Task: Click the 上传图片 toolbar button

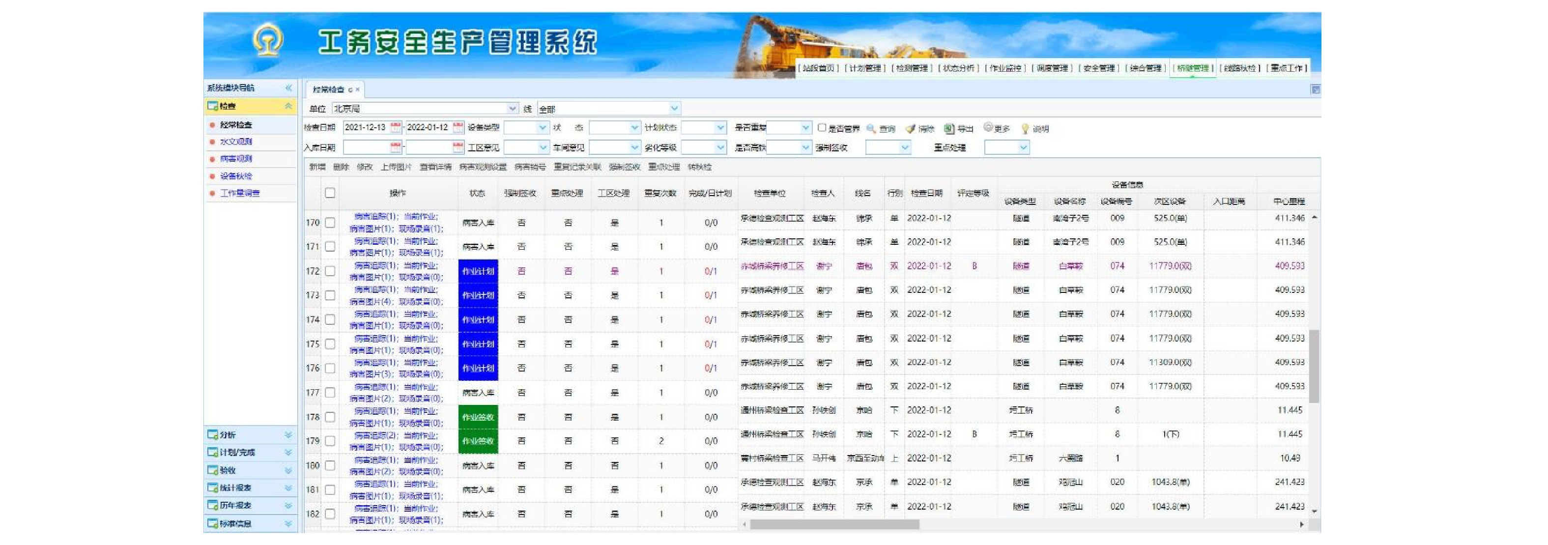Action: [396, 167]
